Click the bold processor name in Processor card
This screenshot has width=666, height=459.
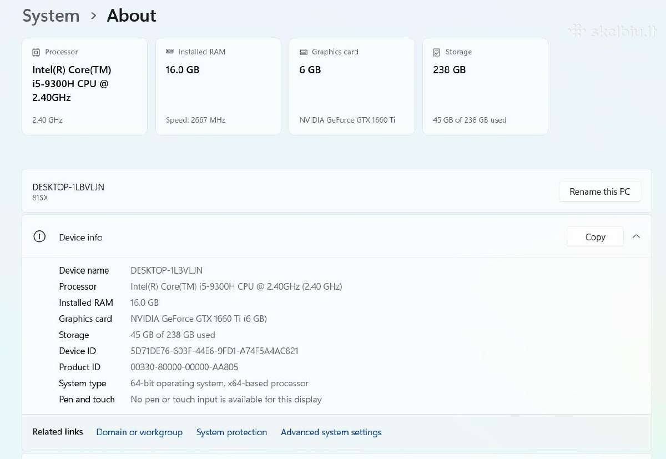tap(72, 84)
